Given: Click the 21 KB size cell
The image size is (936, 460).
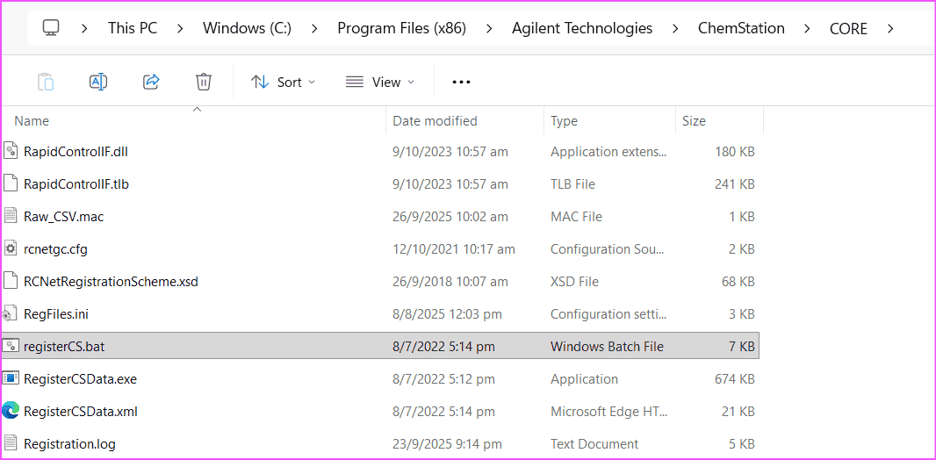Looking at the screenshot, I should (x=739, y=411).
